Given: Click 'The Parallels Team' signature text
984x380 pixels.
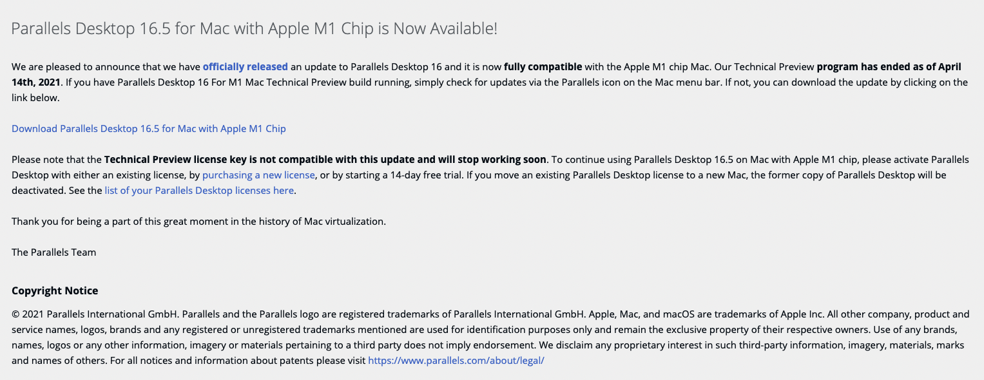Looking at the screenshot, I should (53, 252).
